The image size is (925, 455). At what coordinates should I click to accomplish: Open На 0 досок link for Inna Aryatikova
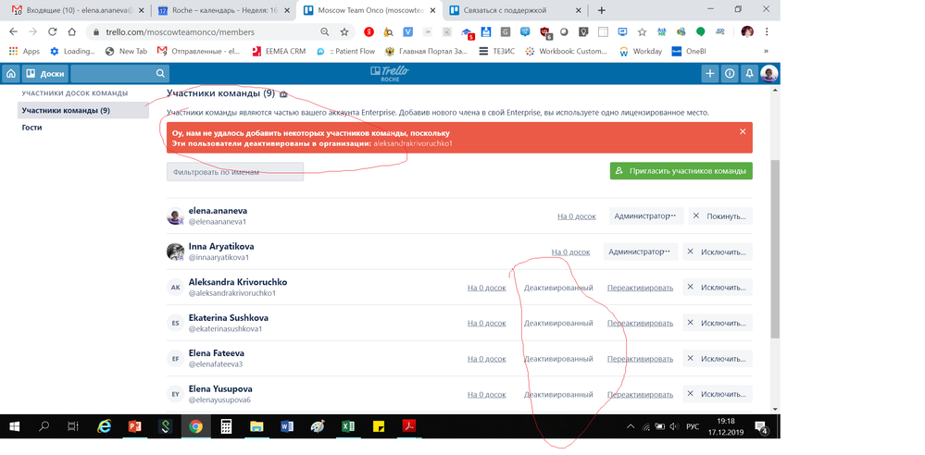click(x=570, y=252)
